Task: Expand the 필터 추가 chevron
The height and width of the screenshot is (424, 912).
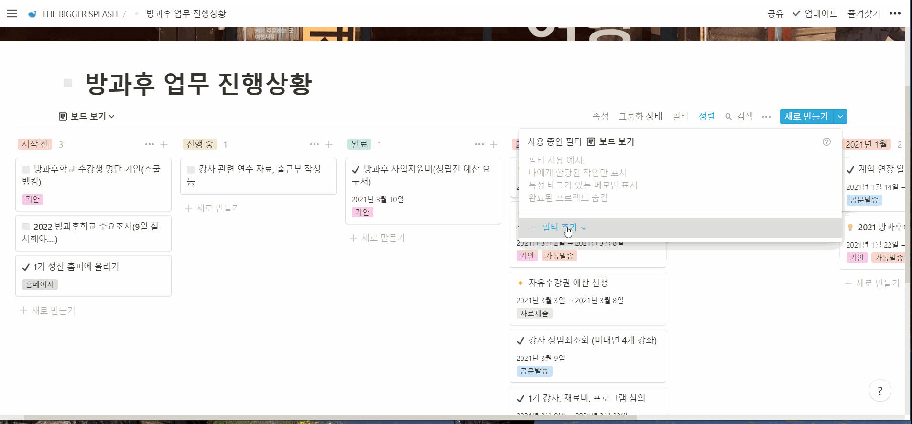Action: coord(584,228)
